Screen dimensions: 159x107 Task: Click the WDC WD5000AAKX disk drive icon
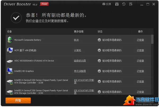coord(10,61)
